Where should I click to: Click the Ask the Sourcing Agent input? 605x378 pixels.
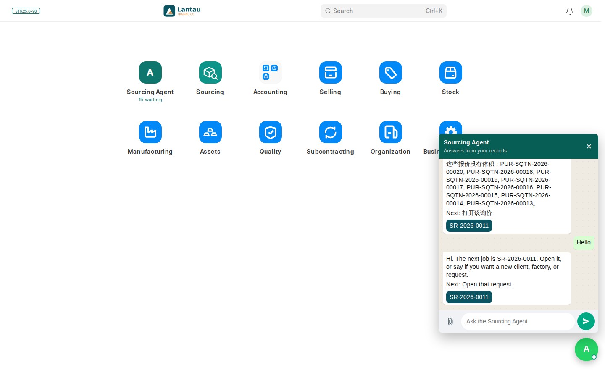[x=518, y=321]
